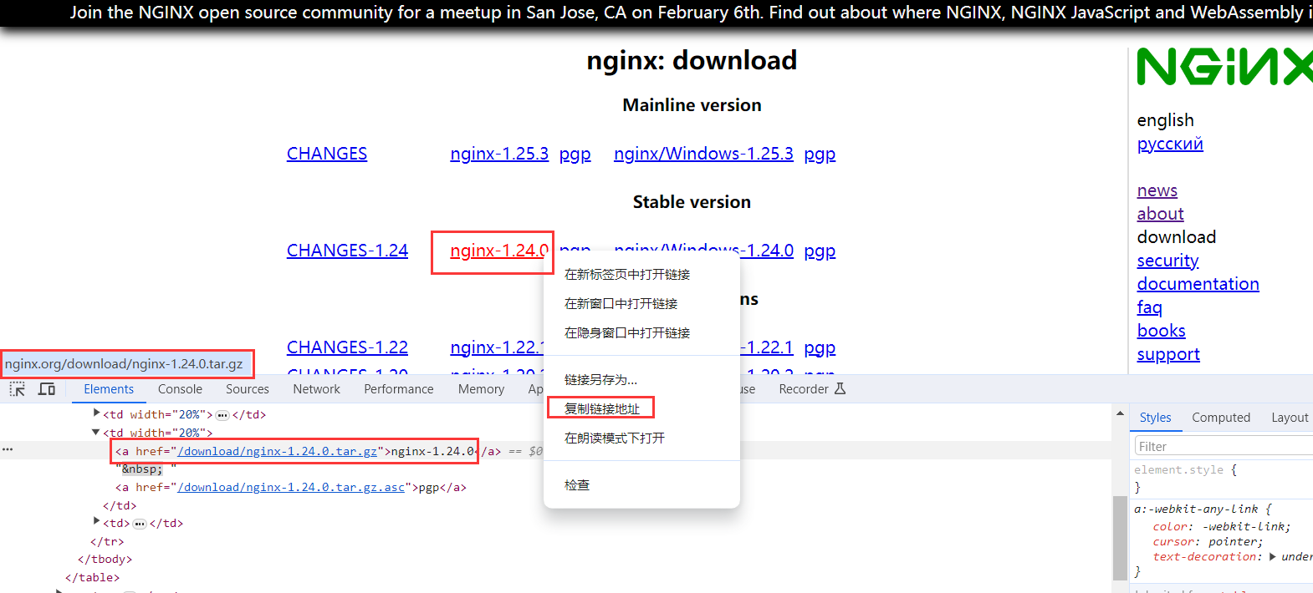The width and height of the screenshot is (1313, 593).
Task: Open the mainline CHANGES link
Action: click(327, 154)
